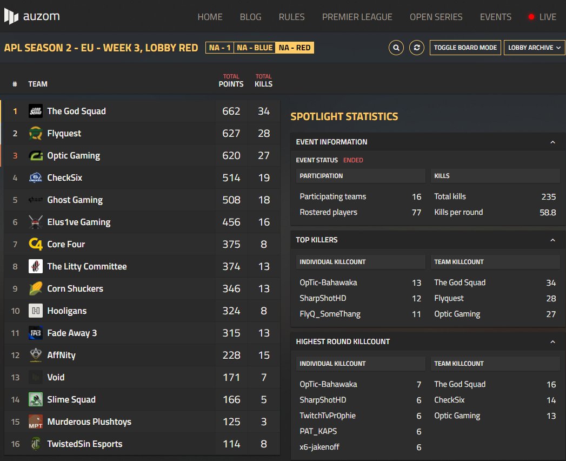The height and width of the screenshot is (461, 566).
Task: Click the red LIVE indicator dot
Action: coord(531,17)
